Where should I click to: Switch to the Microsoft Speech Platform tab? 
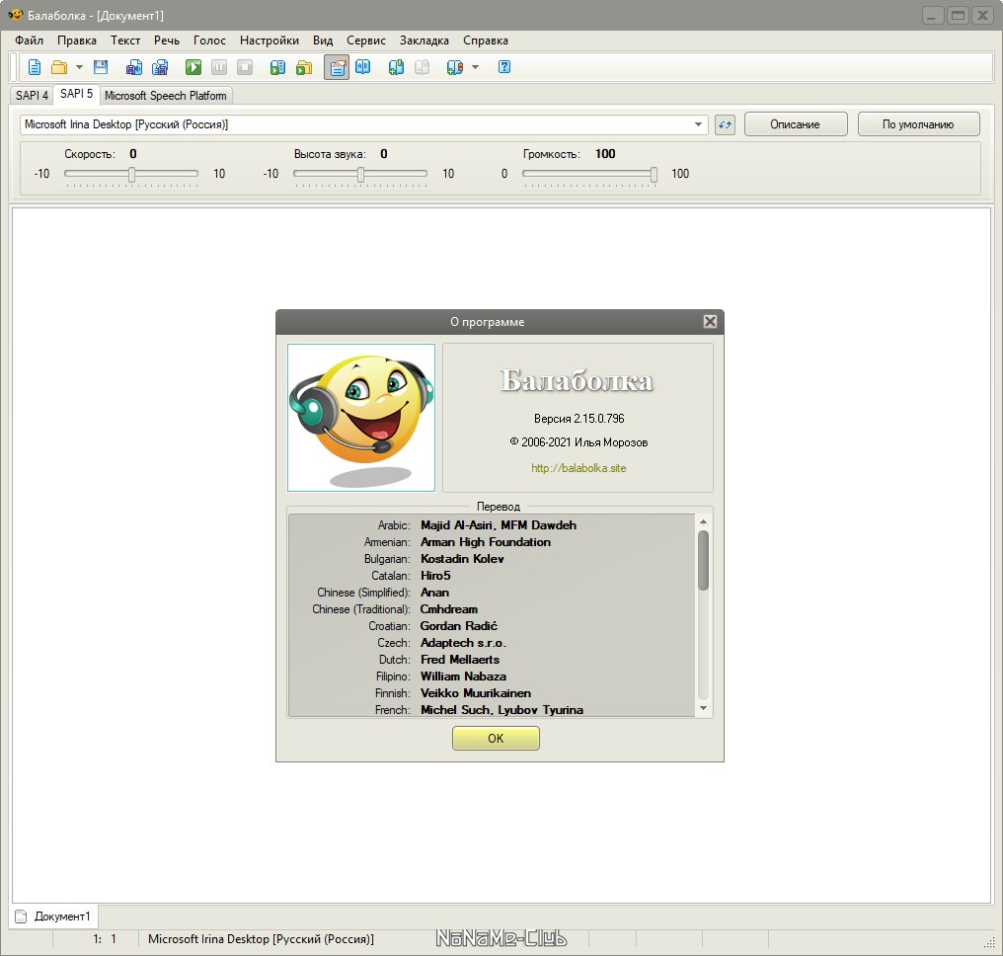166,96
